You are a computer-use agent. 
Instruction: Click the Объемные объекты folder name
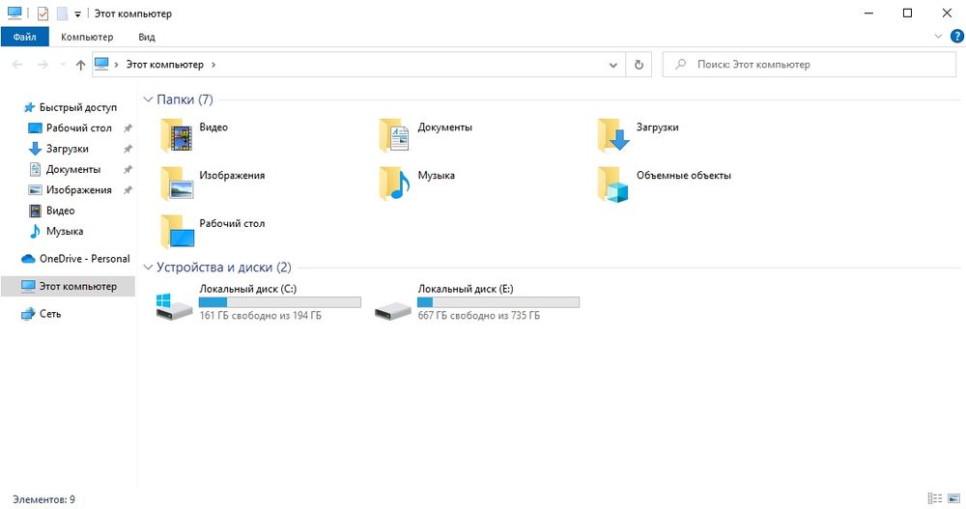(x=684, y=176)
